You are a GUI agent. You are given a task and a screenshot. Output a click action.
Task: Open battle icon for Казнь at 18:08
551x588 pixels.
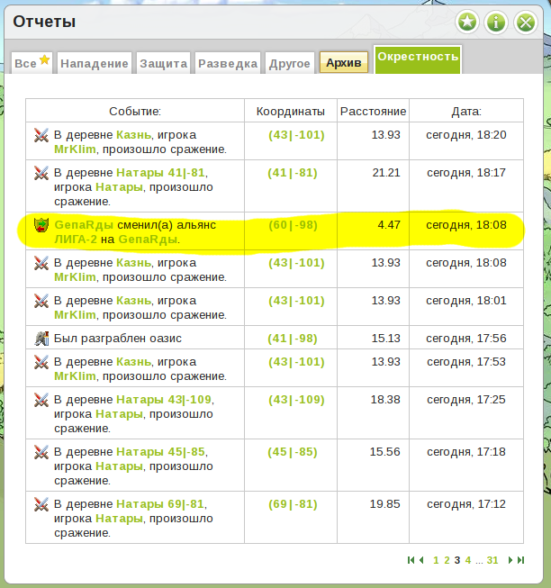tap(41, 263)
